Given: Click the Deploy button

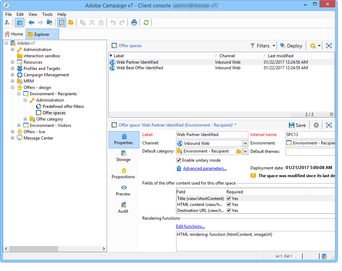Looking at the screenshot, I should (x=291, y=46).
